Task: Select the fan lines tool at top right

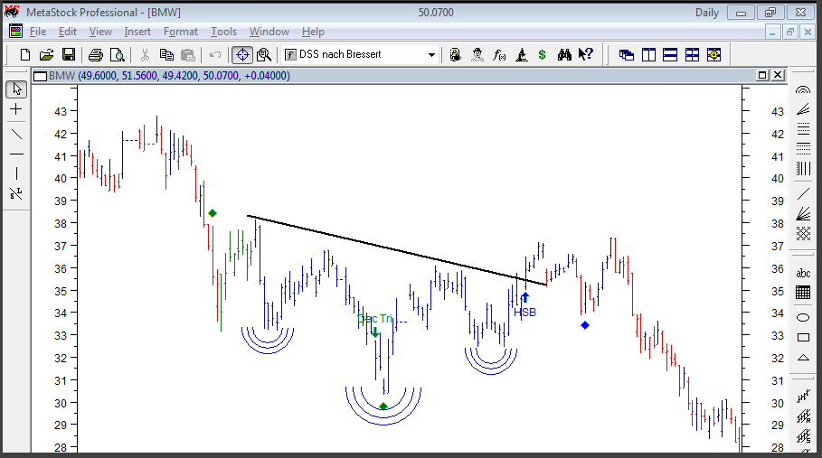Action: [x=803, y=109]
